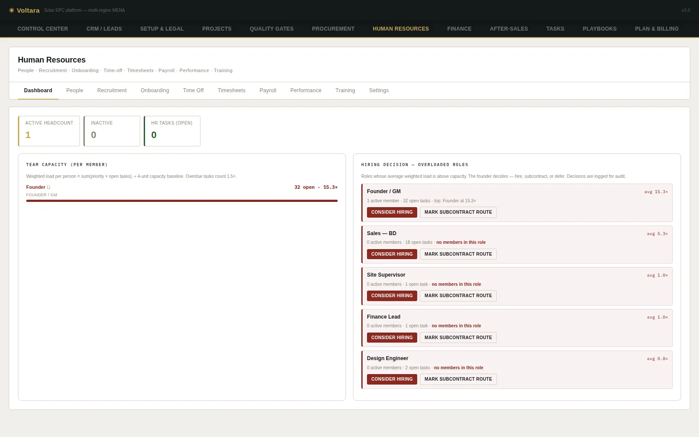The height and width of the screenshot is (437, 699).
Task: Click the Voltara sun logo icon
Action: click(x=12, y=10)
